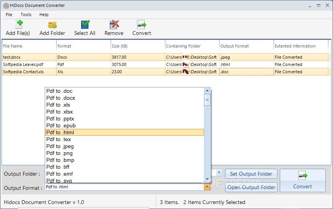Click Open Output Folder button
The image size is (333, 209).
pyautogui.click(x=251, y=187)
